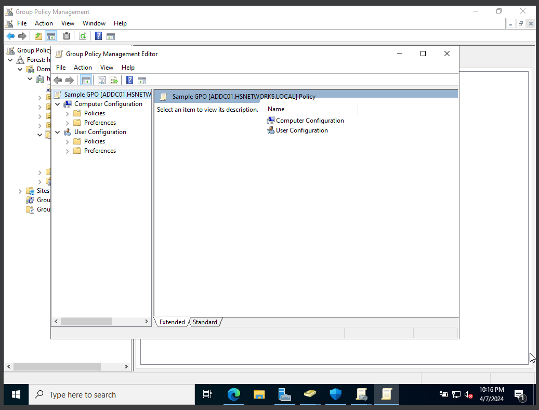Select User Configuration in the right pane
The image size is (539, 410).
click(301, 130)
